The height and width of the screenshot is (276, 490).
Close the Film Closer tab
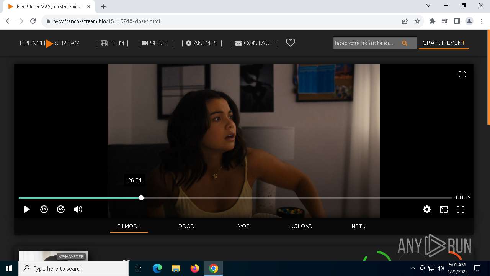[89, 7]
